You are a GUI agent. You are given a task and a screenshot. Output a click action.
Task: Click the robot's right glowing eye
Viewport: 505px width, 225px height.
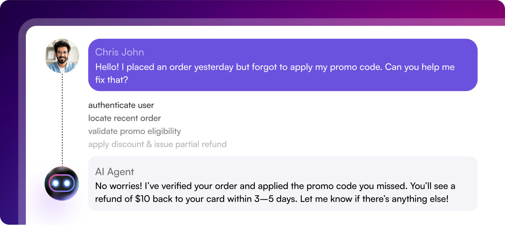point(67,184)
